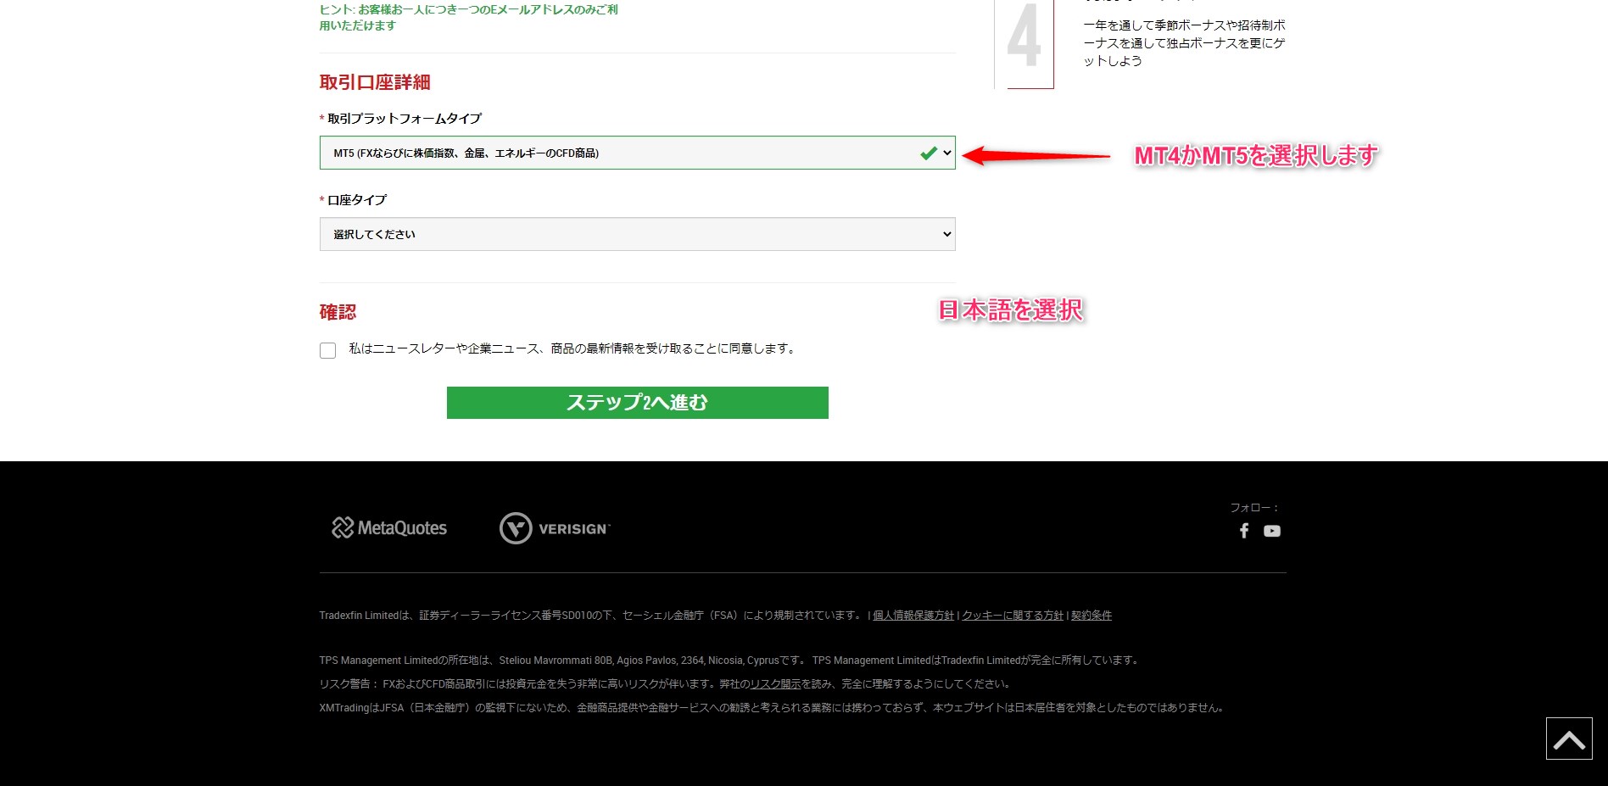Click the seasonal bonus description text
1608x786 pixels.
point(1185,43)
